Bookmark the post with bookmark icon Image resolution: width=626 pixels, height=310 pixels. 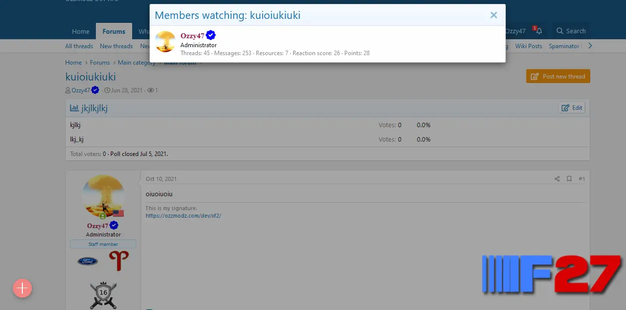pyautogui.click(x=569, y=179)
